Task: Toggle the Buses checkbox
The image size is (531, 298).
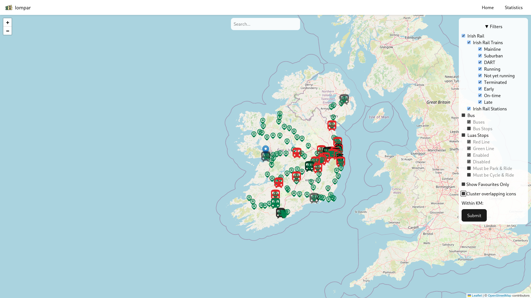Action: (469, 122)
